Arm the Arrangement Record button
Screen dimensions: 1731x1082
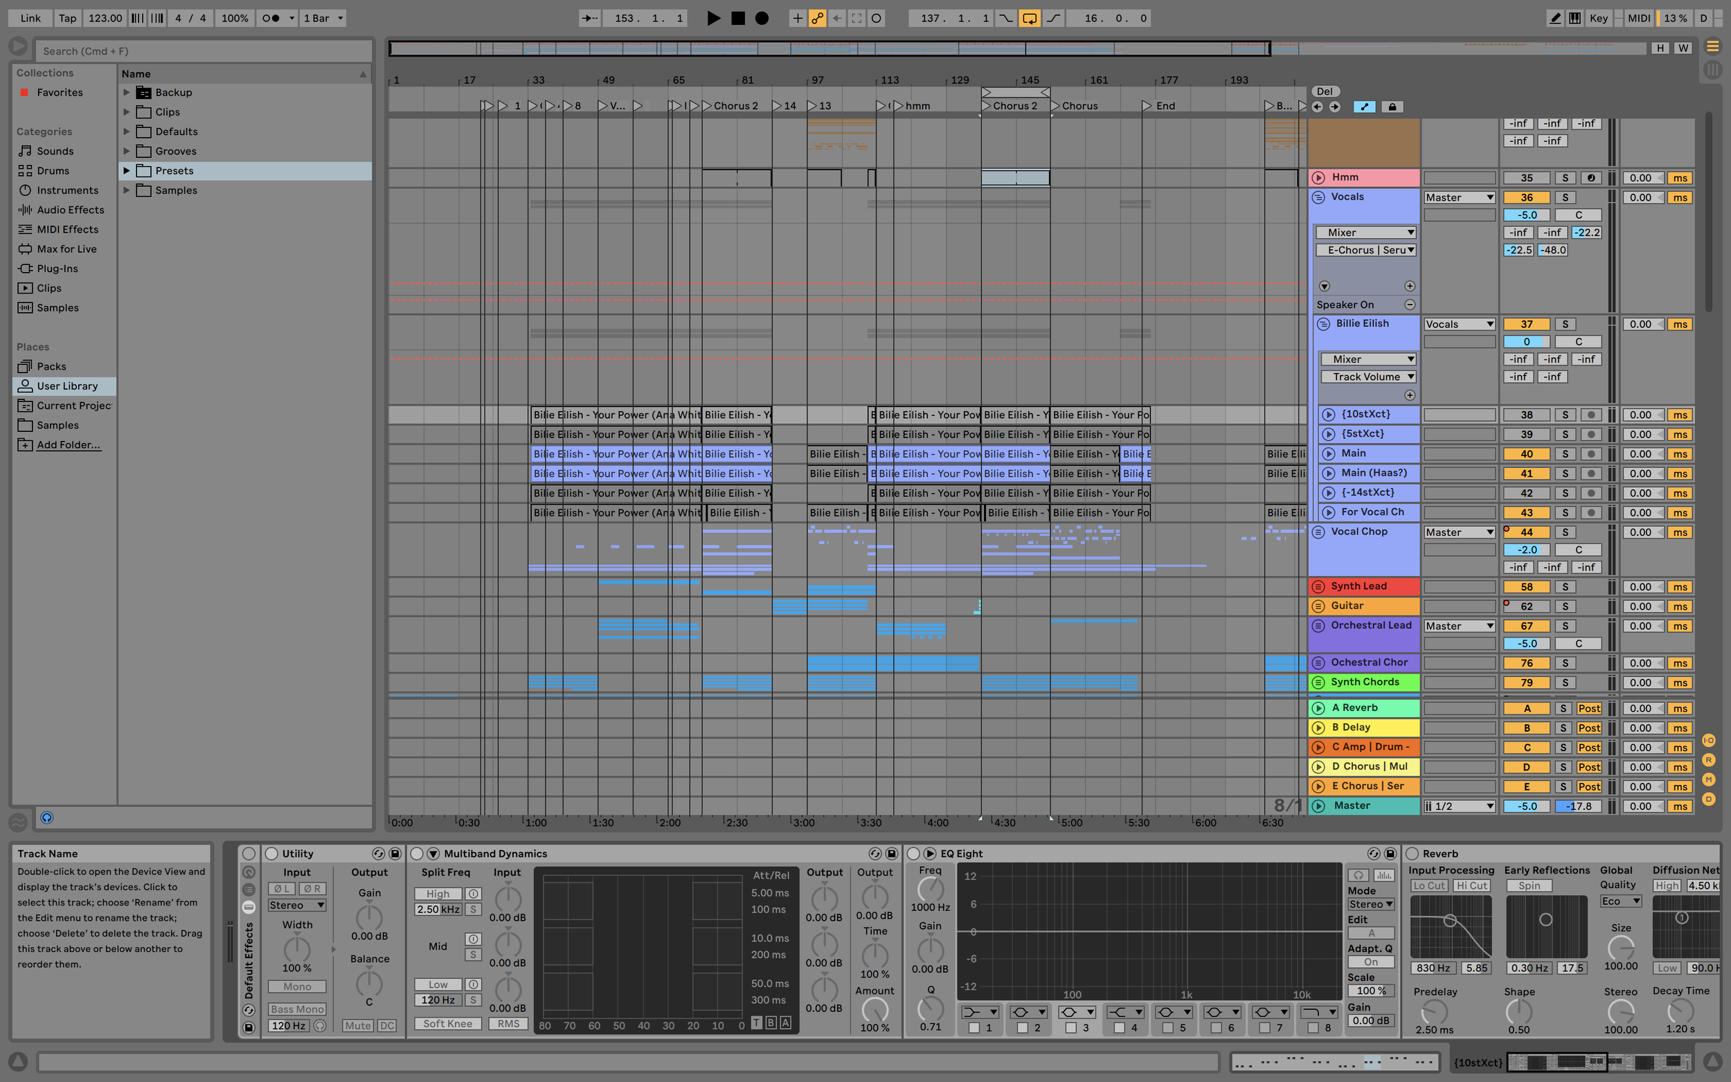pyautogui.click(x=762, y=18)
